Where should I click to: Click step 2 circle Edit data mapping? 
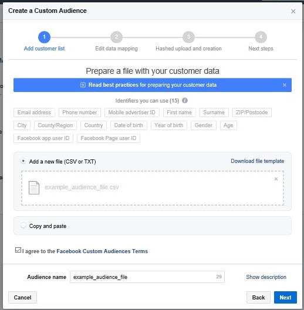coord(116,37)
